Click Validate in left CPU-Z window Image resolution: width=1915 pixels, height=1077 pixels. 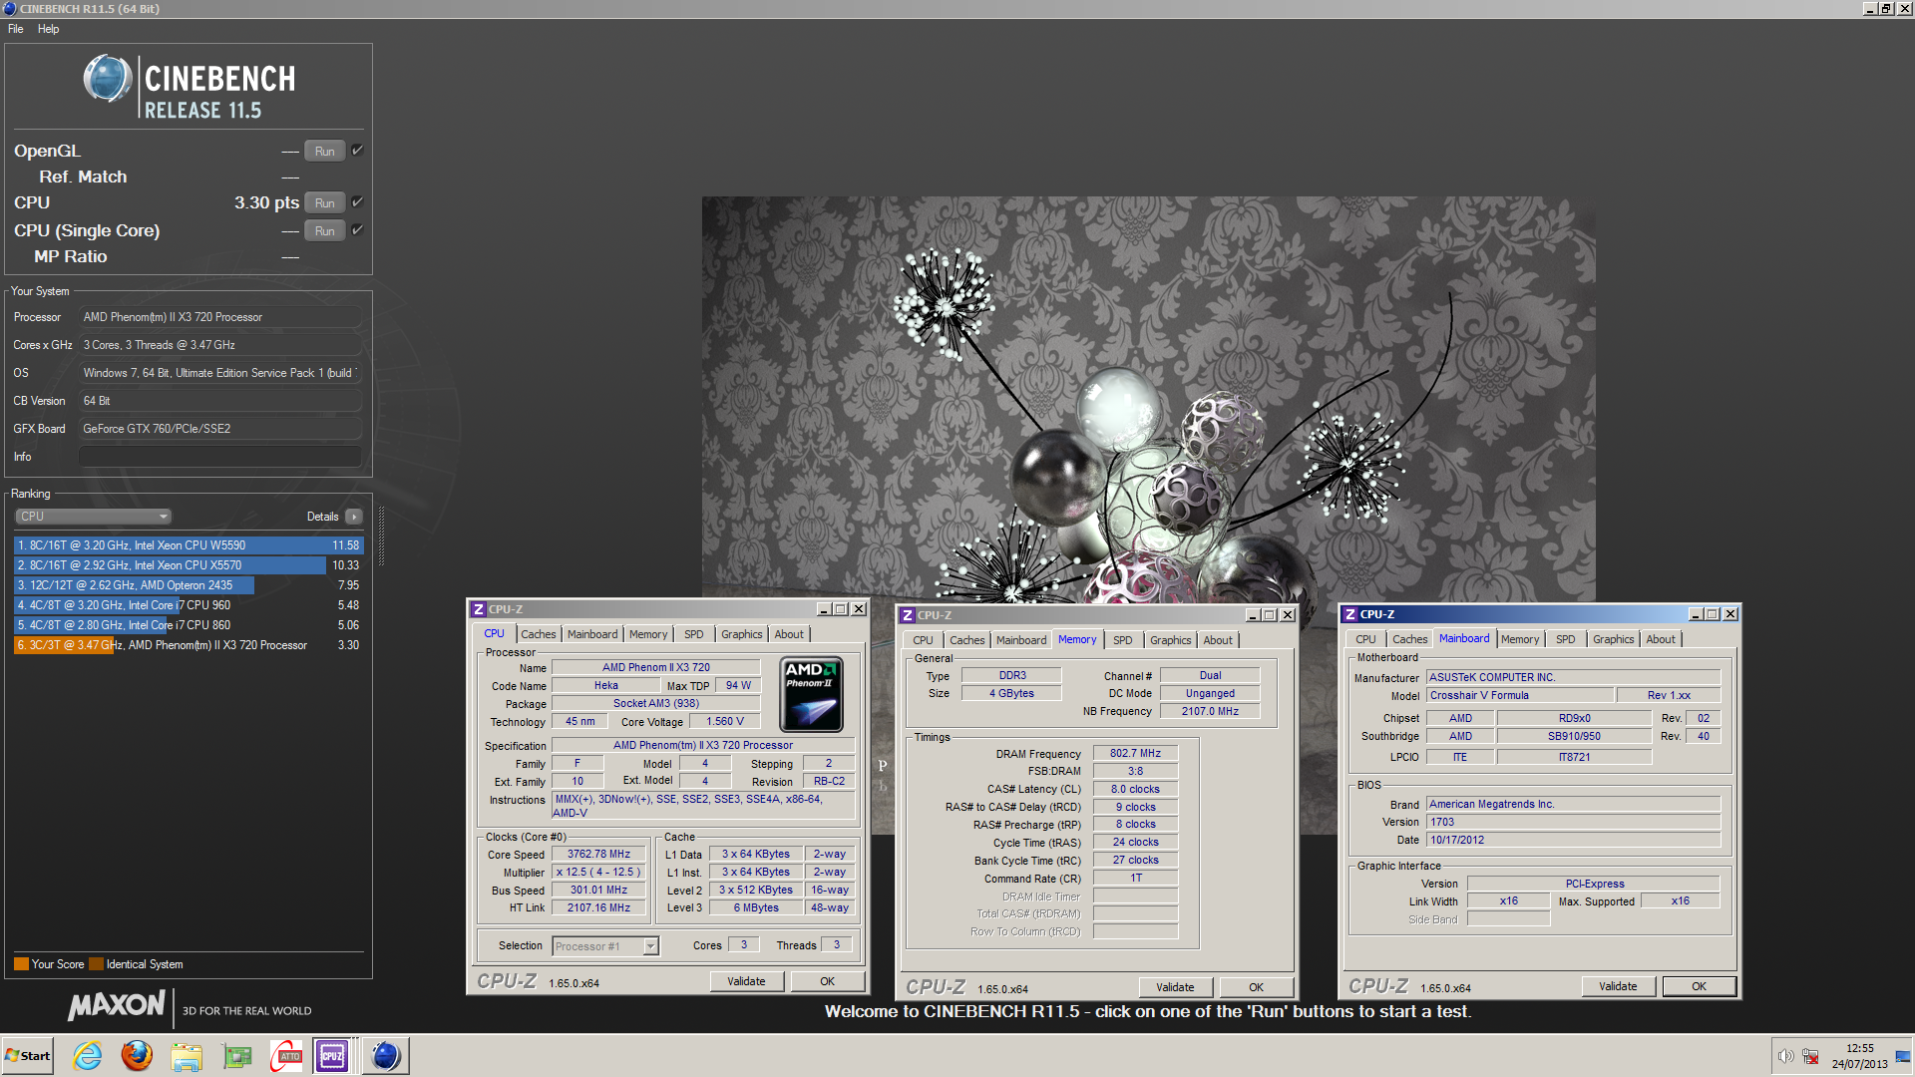pos(746,981)
